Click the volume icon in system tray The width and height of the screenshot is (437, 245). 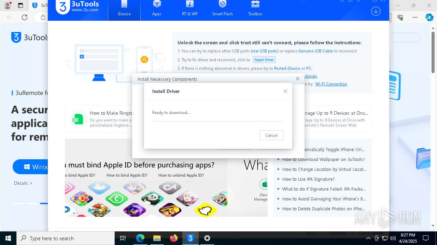coord(393,238)
